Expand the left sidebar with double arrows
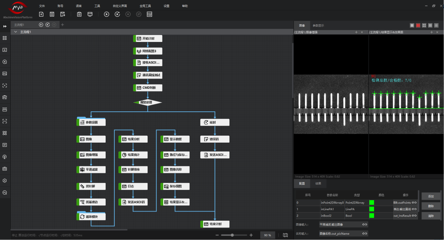This screenshot has height=240, width=444. [x=5, y=26]
